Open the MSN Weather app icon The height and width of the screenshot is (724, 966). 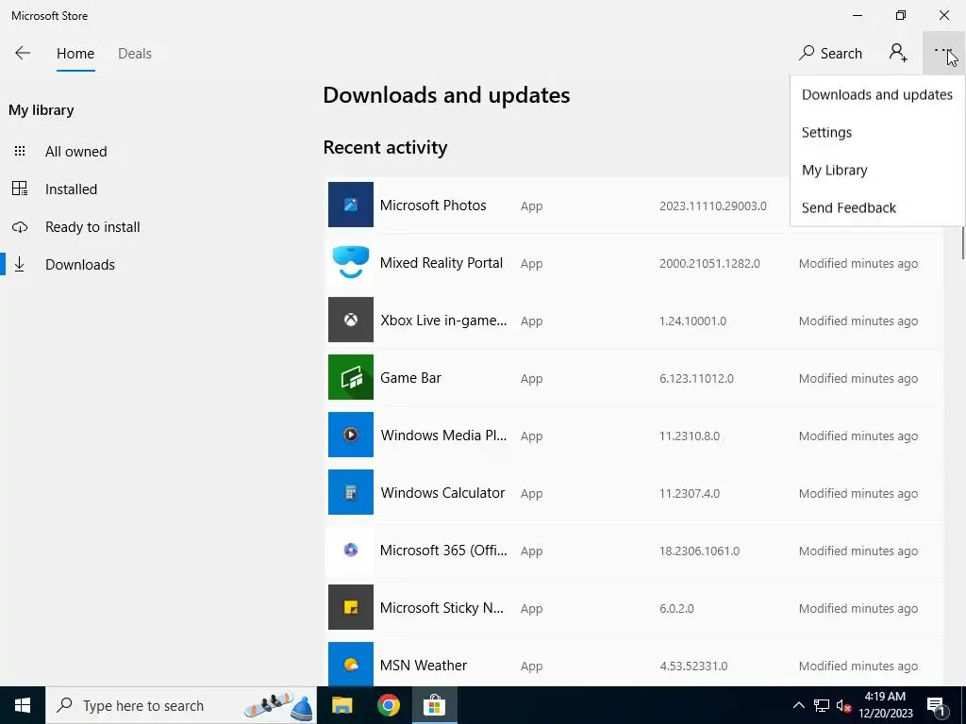(x=351, y=665)
